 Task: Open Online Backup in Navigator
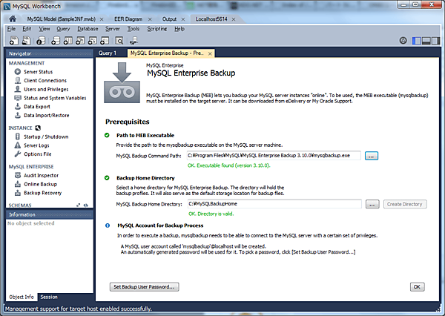coord(40,184)
